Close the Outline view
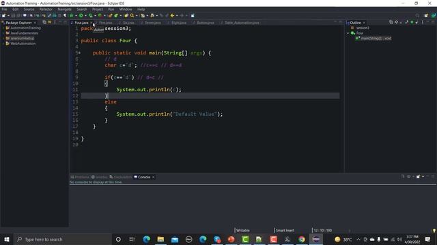The width and height of the screenshot is (437, 245). [x=364, y=22]
